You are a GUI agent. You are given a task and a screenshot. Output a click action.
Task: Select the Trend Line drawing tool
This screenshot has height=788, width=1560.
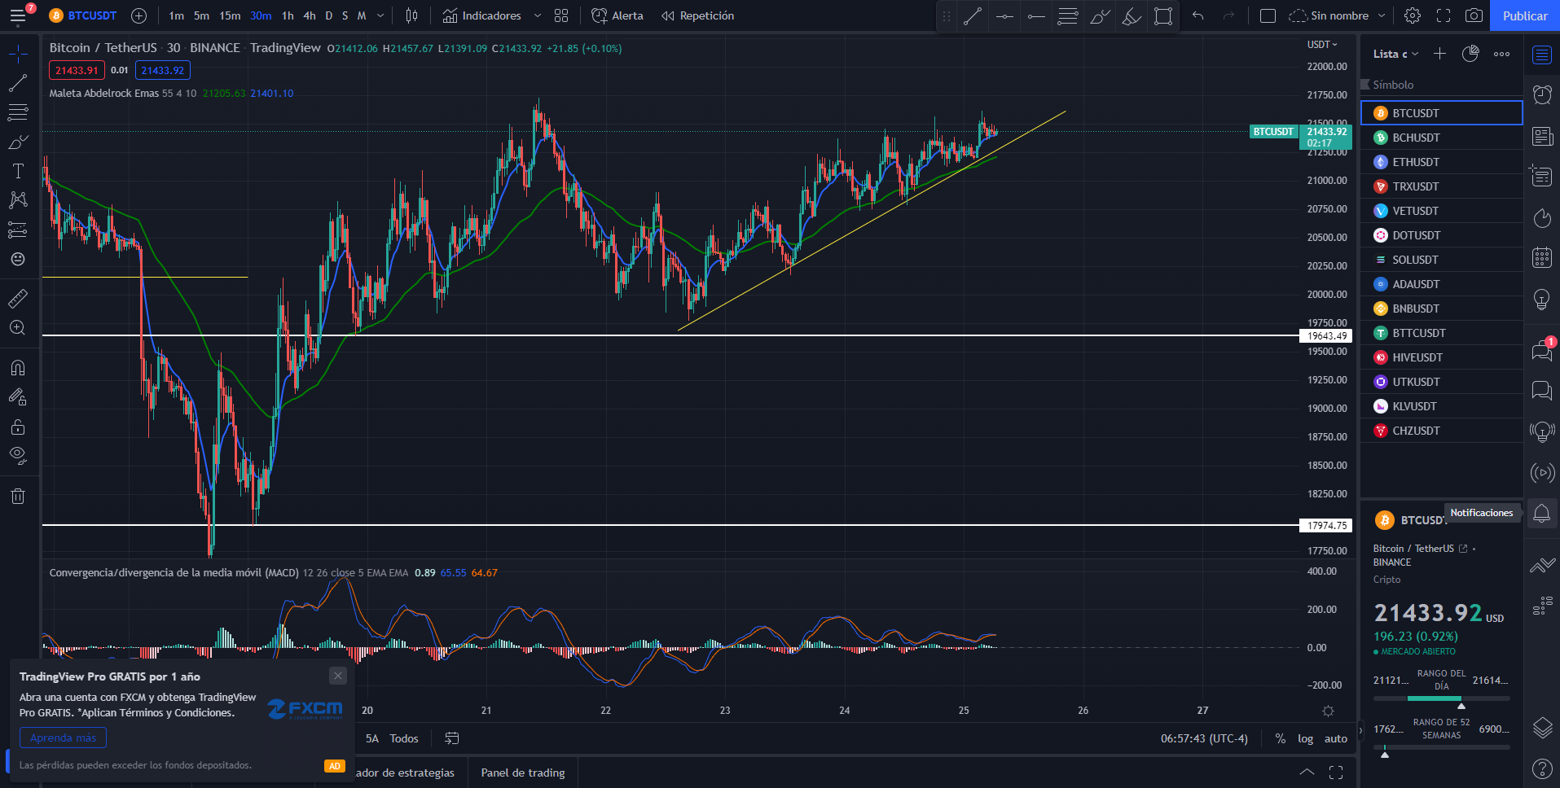coord(18,83)
